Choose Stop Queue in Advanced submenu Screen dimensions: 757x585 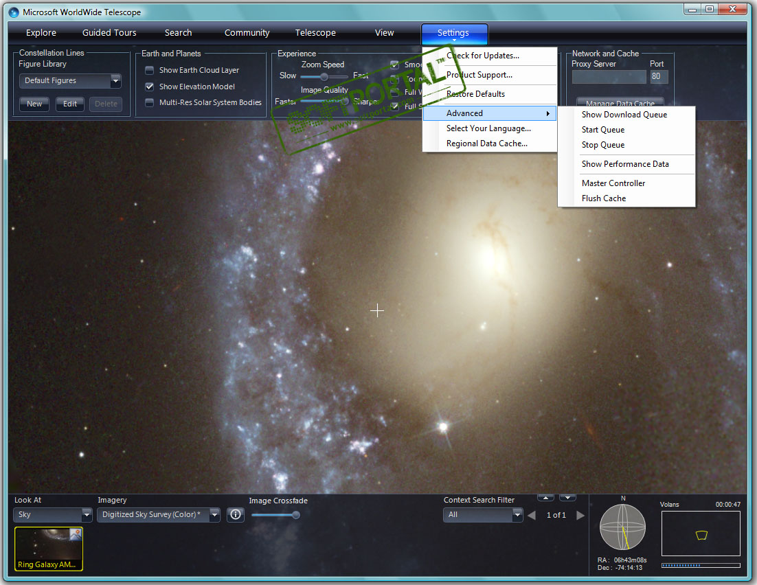(x=626, y=145)
